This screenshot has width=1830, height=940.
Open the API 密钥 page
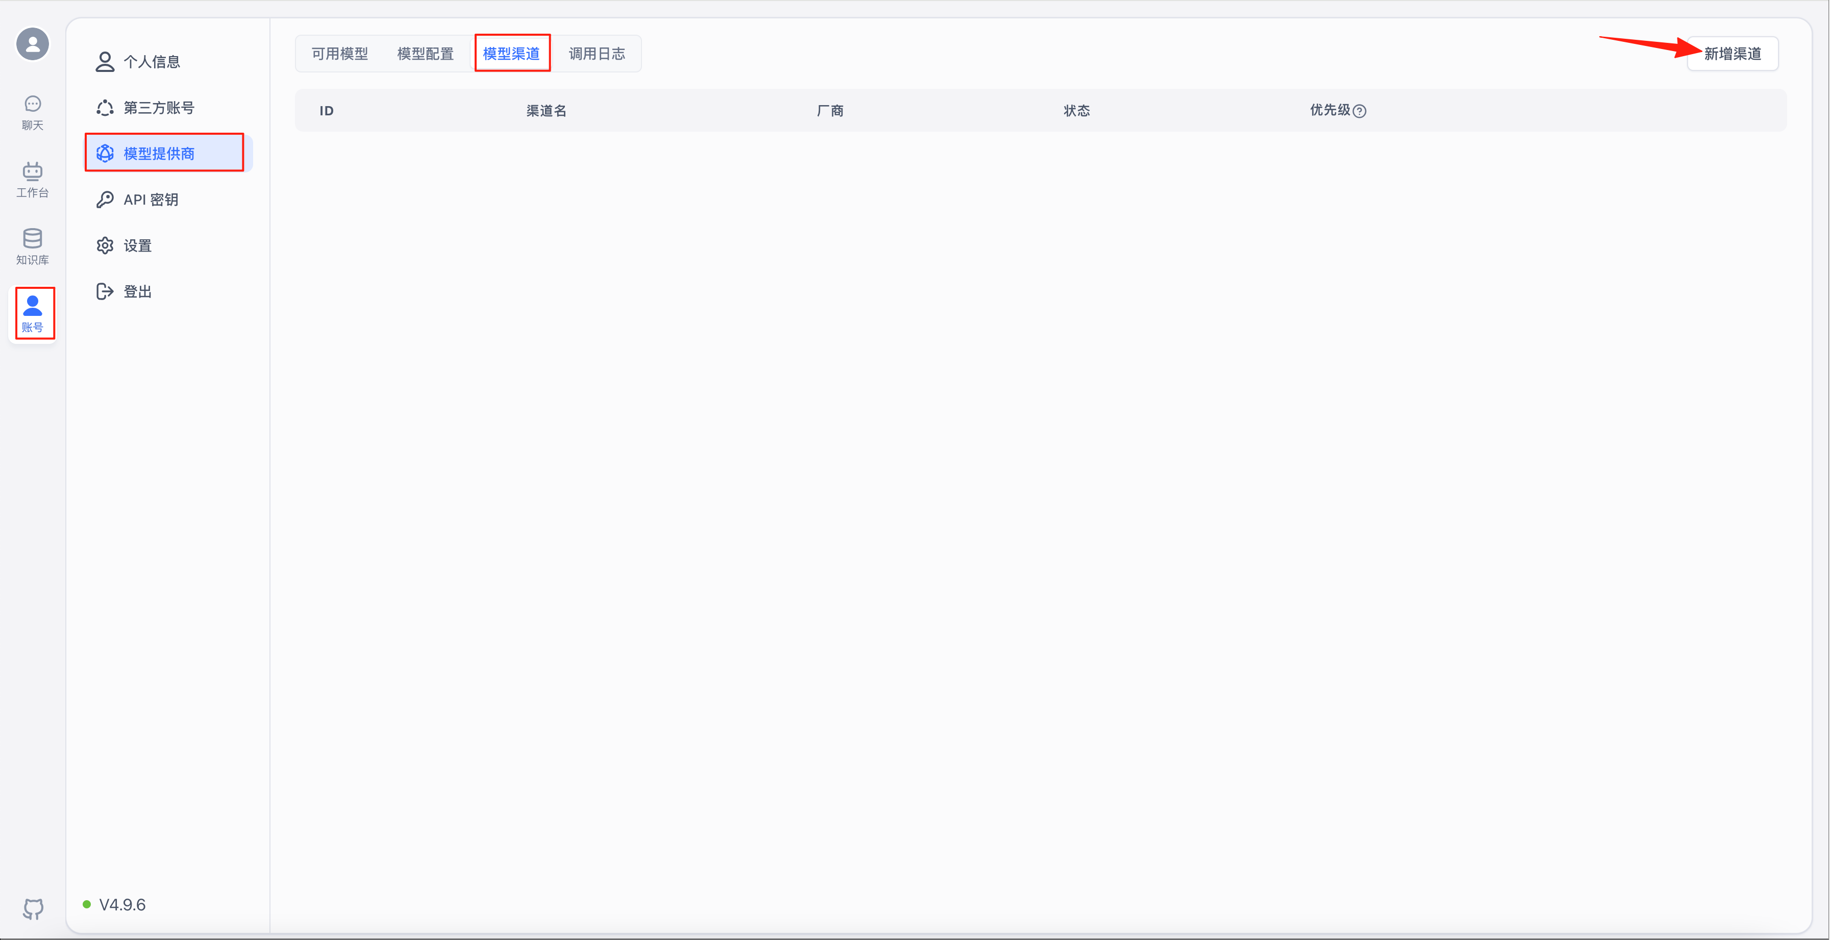[x=151, y=200]
